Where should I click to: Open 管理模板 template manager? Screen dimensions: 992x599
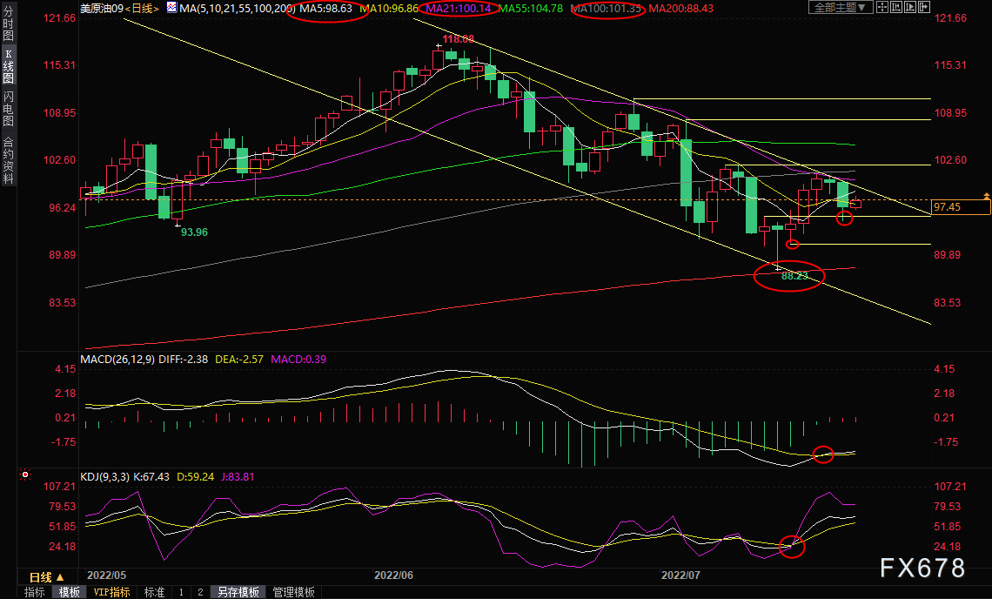pyautogui.click(x=293, y=592)
